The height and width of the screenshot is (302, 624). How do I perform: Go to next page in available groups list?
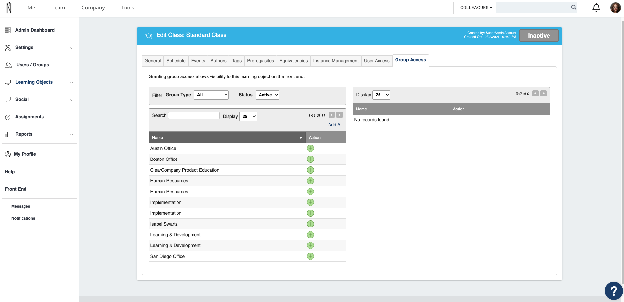(x=340, y=115)
